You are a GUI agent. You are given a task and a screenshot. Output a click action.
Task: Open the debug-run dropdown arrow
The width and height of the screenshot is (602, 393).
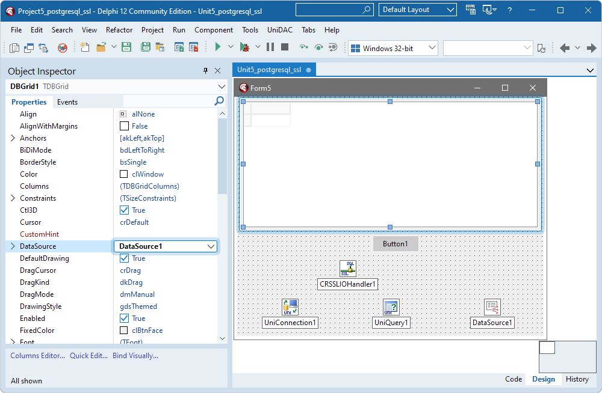click(x=258, y=47)
